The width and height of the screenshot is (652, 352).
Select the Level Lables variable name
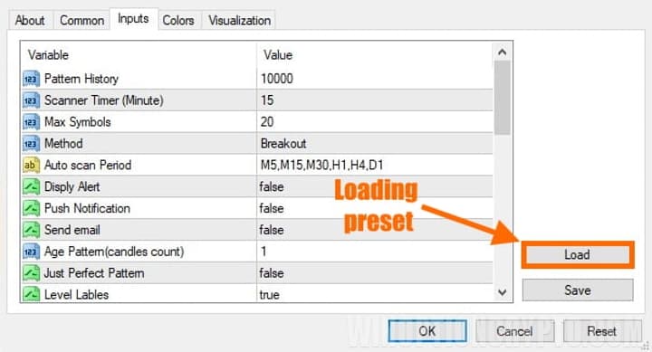76,295
